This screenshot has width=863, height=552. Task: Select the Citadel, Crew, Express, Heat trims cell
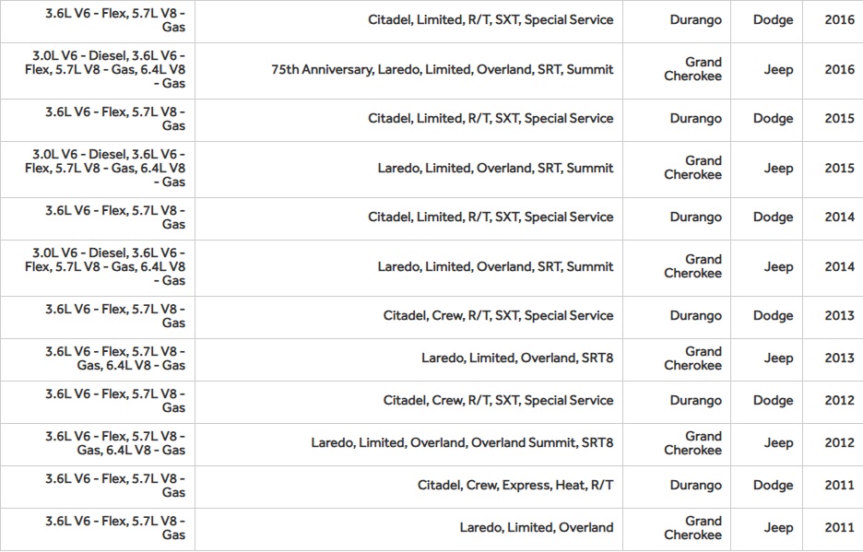point(514,486)
